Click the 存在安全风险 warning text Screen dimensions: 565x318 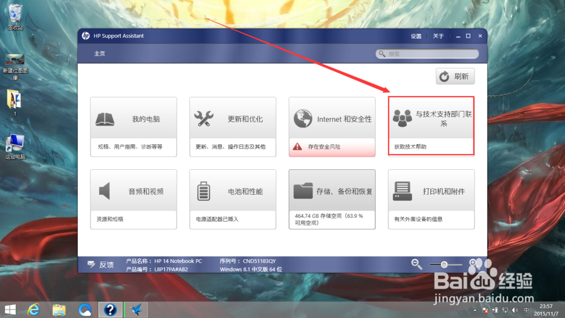click(324, 147)
